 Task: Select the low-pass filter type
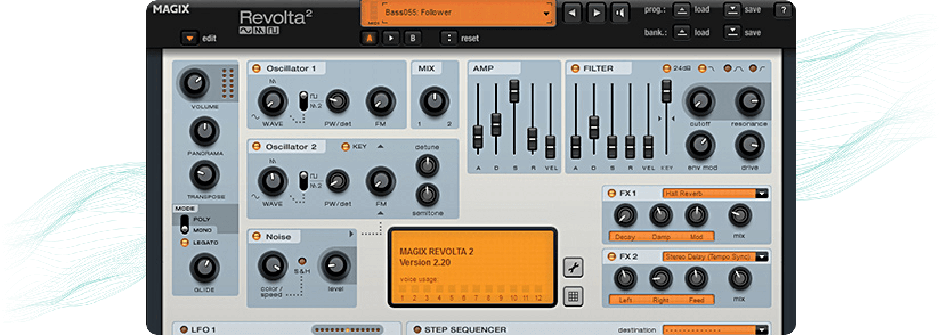click(x=702, y=68)
